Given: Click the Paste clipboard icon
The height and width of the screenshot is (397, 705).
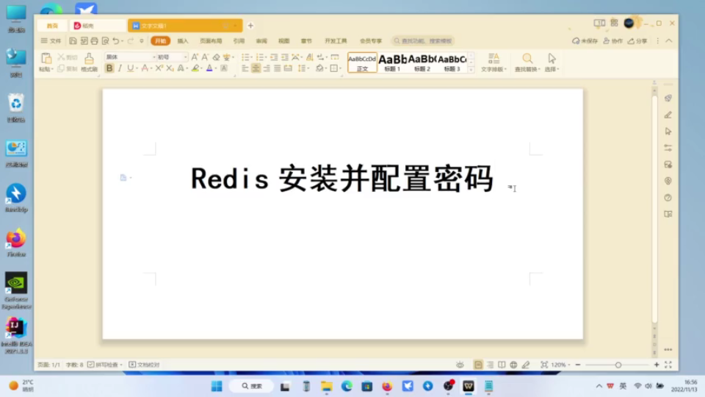Looking at the screenshot, I should coord(46,59).
